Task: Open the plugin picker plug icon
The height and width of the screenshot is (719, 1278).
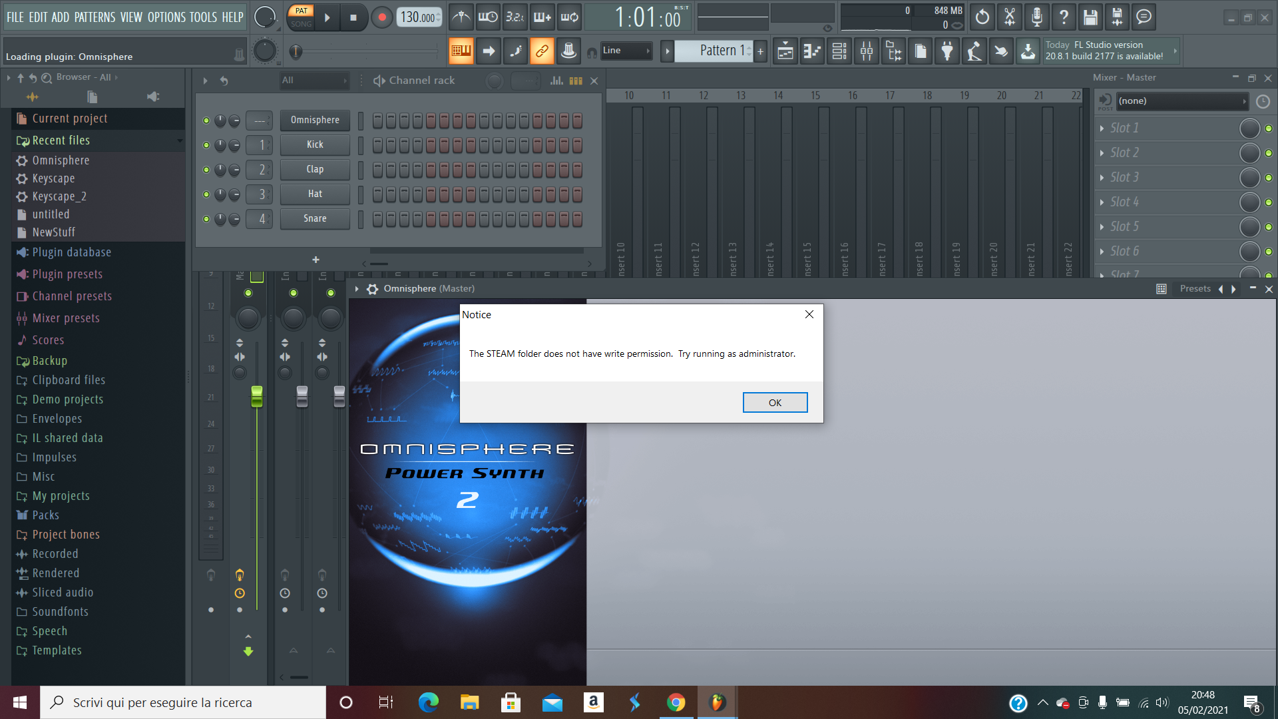Action: (x=947, y=51)
